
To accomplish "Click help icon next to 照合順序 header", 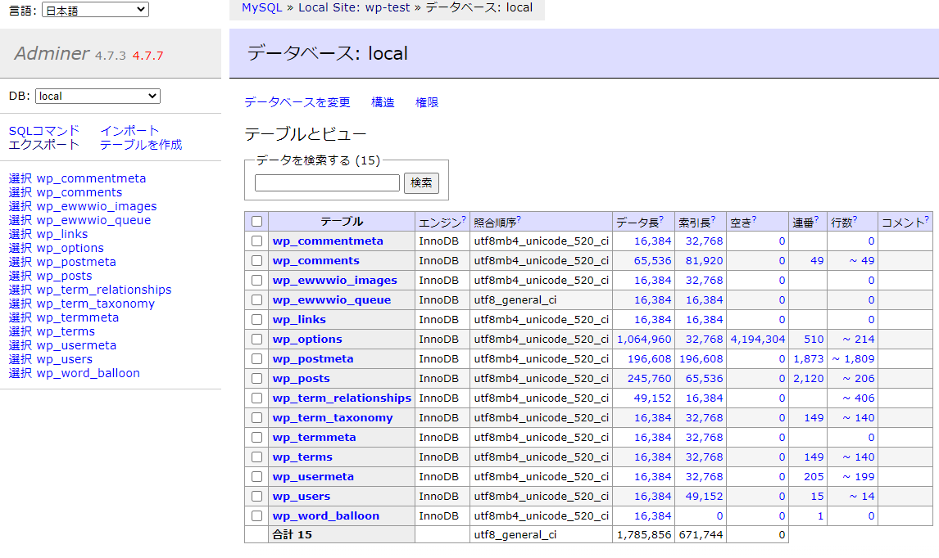I will click(x=519, y=219).
